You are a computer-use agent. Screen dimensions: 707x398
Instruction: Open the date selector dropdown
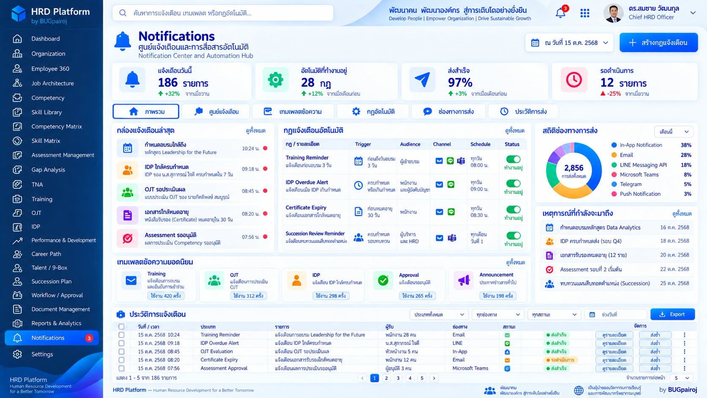tap(569, 43)
